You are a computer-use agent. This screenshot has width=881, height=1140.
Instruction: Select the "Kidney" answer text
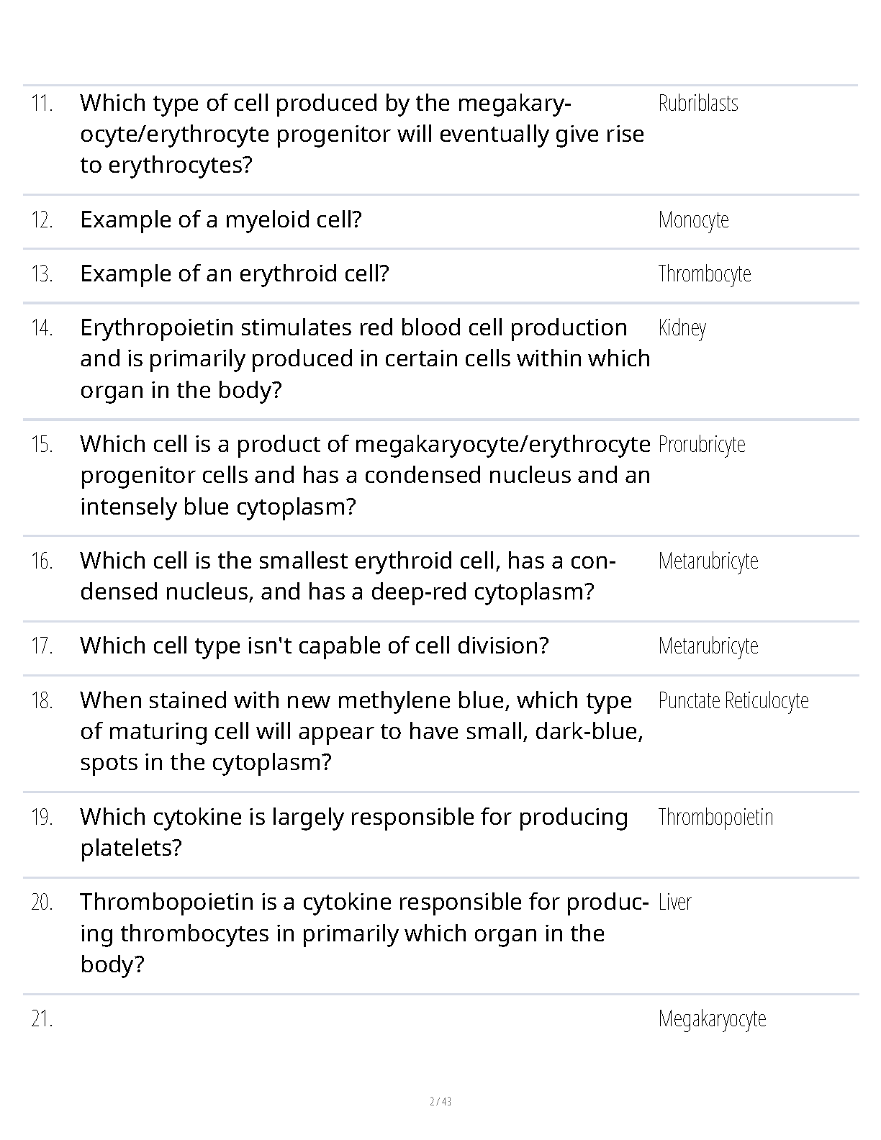(682, 328)
